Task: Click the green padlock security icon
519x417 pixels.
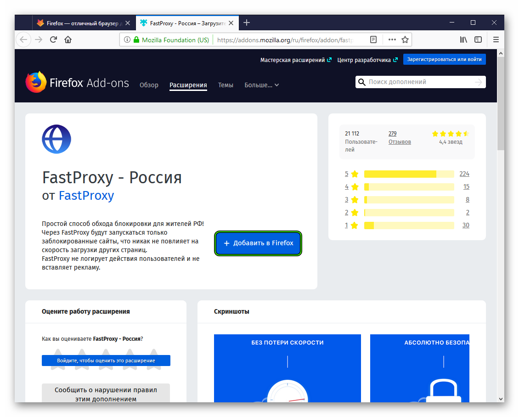Action: 136,39
